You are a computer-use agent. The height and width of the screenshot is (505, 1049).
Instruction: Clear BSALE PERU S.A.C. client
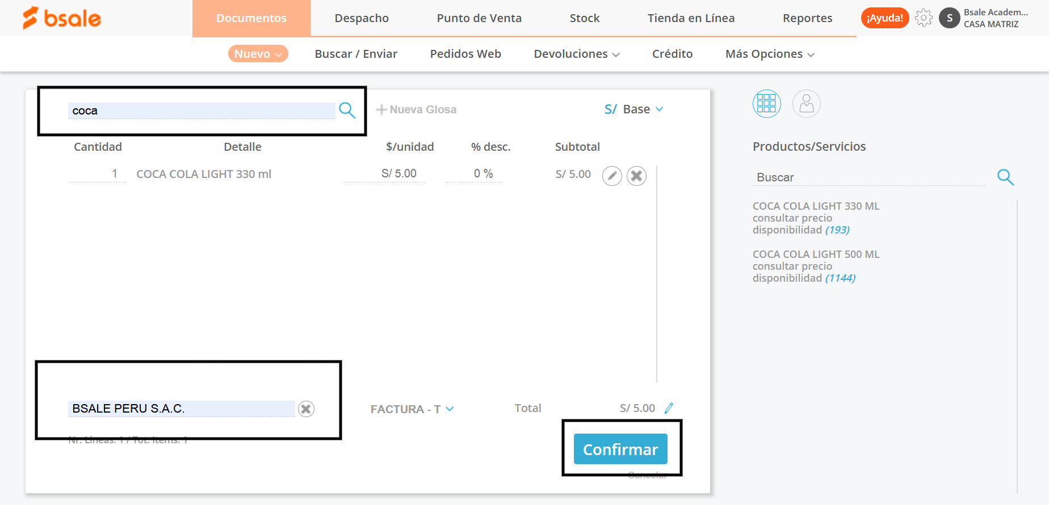click(x=306, y=409)
